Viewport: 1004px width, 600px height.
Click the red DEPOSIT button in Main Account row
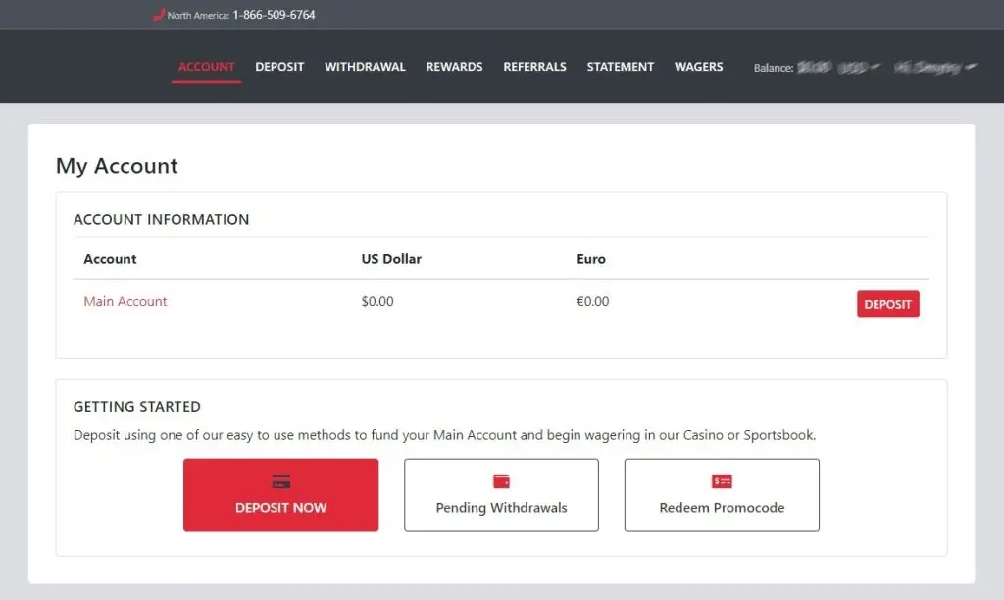[888, 304]
